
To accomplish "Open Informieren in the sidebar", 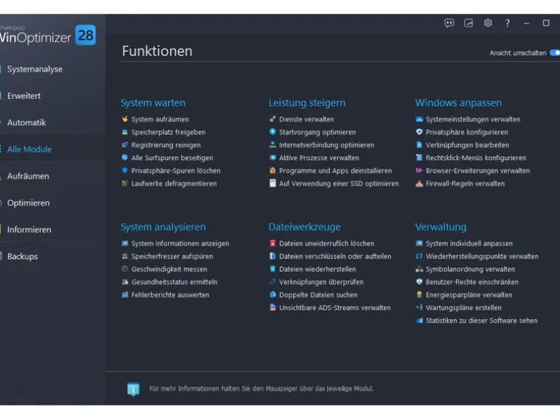I will [29, 230].
